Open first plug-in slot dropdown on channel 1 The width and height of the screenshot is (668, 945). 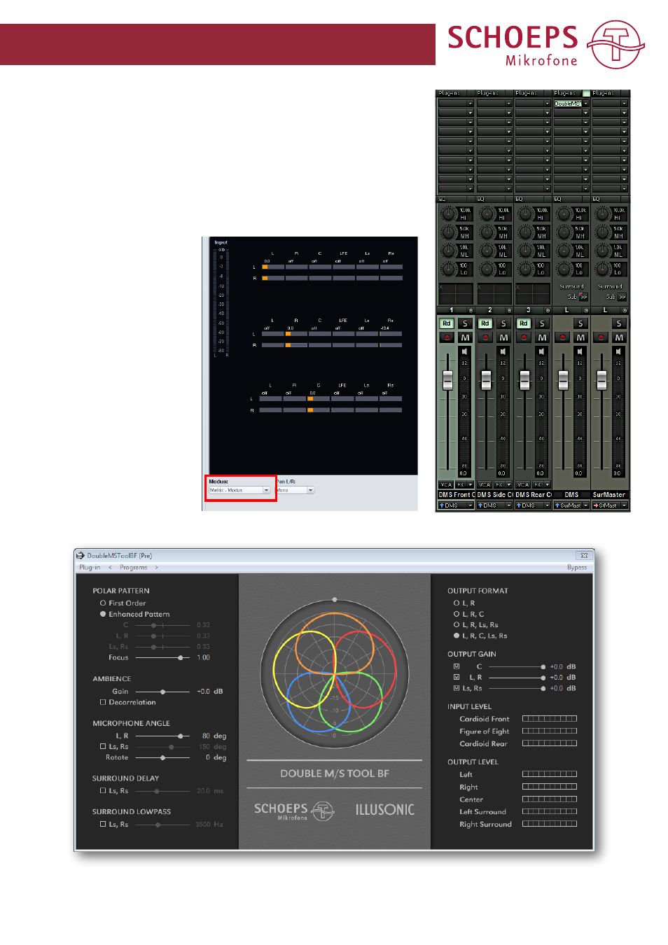[471, 104]
